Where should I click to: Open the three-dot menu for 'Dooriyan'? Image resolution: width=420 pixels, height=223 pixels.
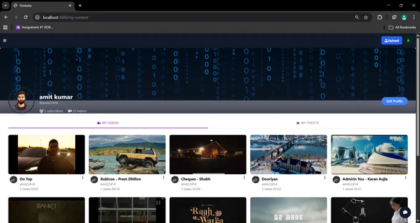point(325,178)
